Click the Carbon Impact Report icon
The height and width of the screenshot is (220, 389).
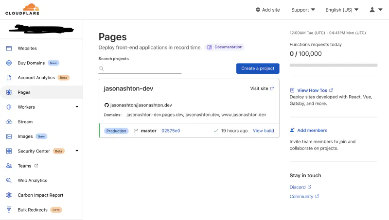pos(9,195)
